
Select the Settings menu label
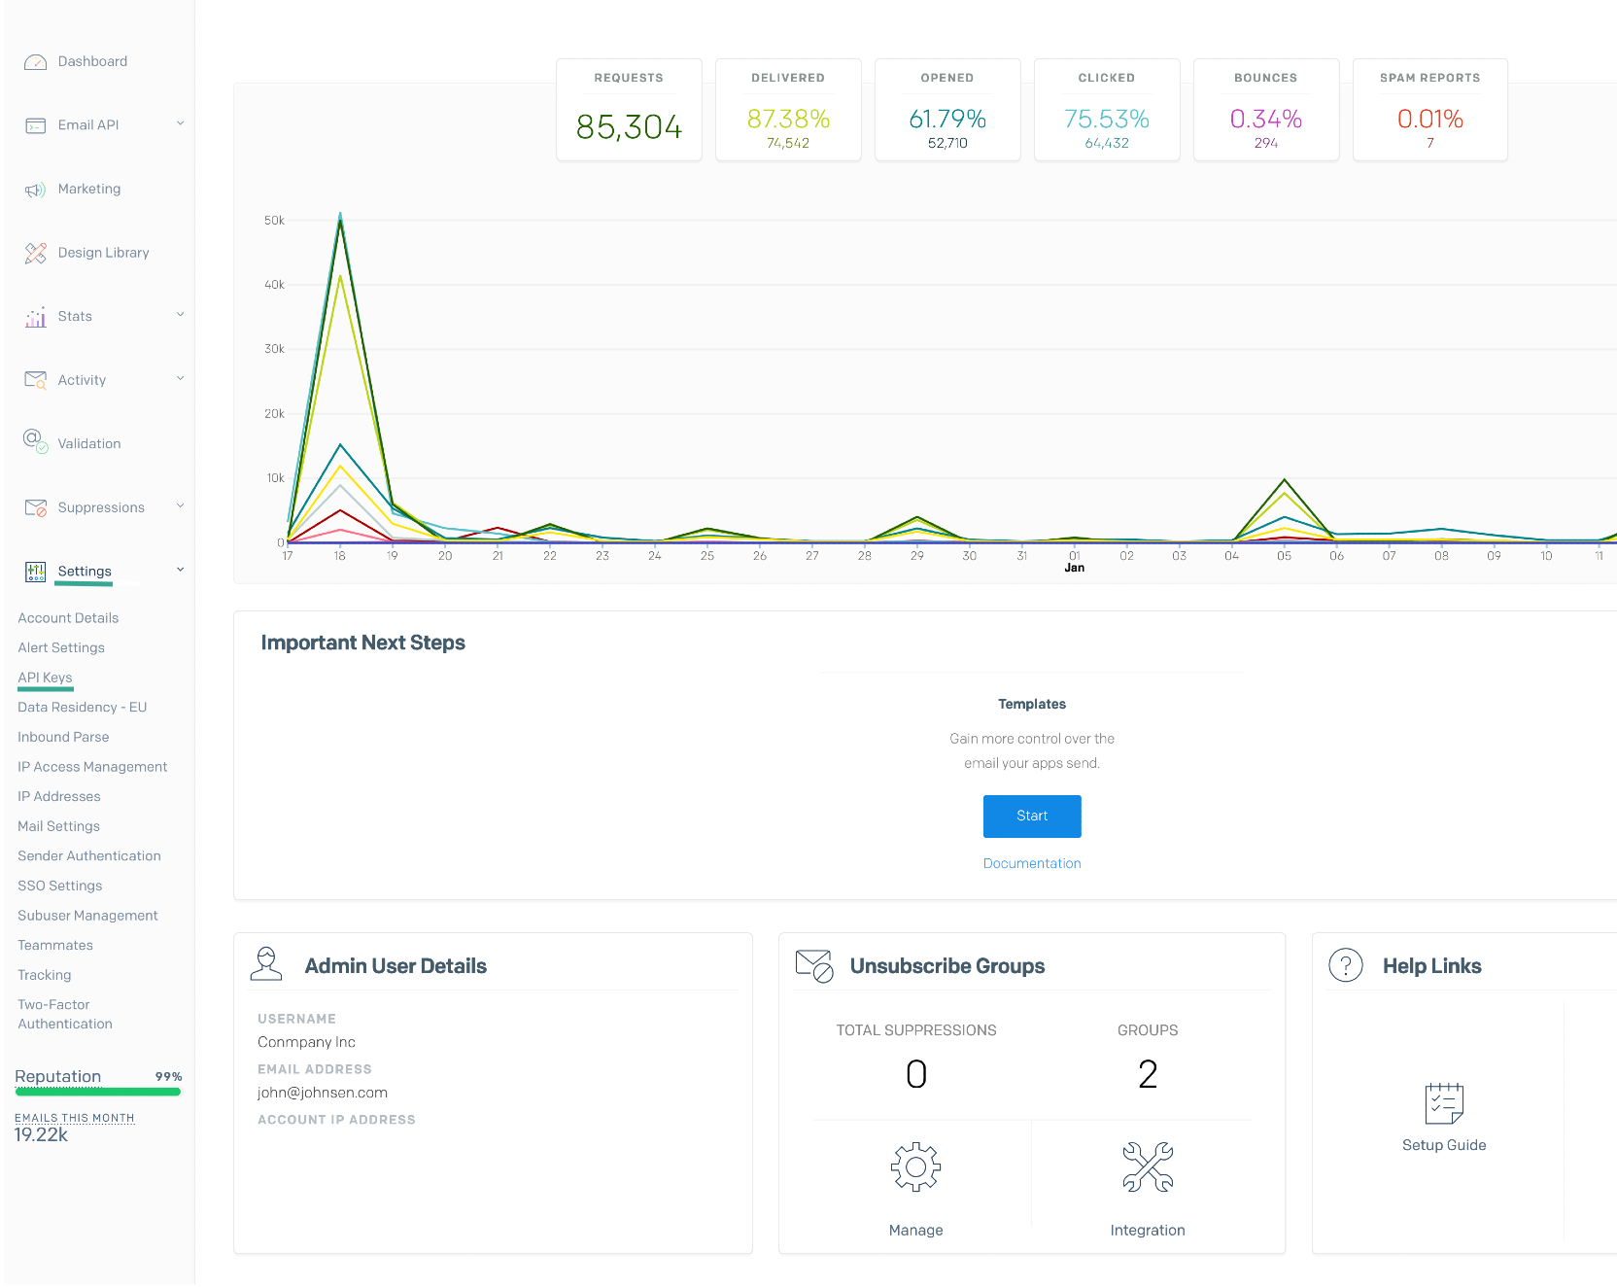tap(85, 572)
